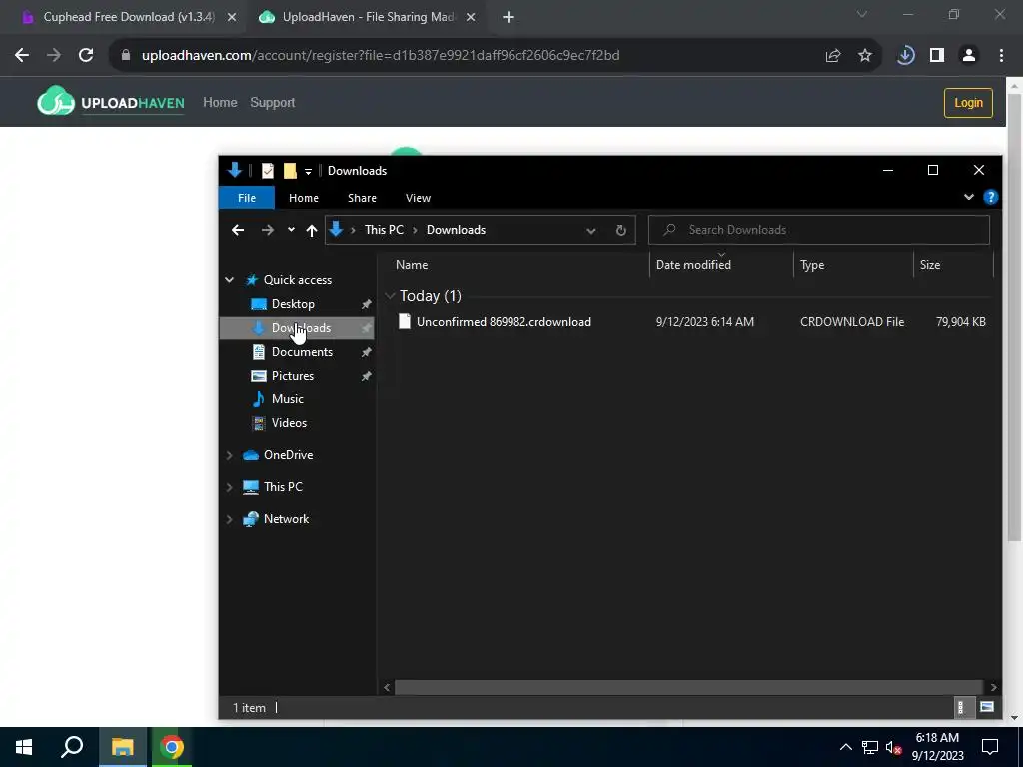Click the UploadHaven cloud logo
The height and width of the screenshot is (767, 1023).
point(56,101)
